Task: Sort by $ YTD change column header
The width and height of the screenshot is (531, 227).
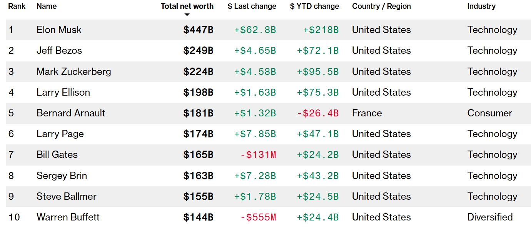Action: pos(315,6)
